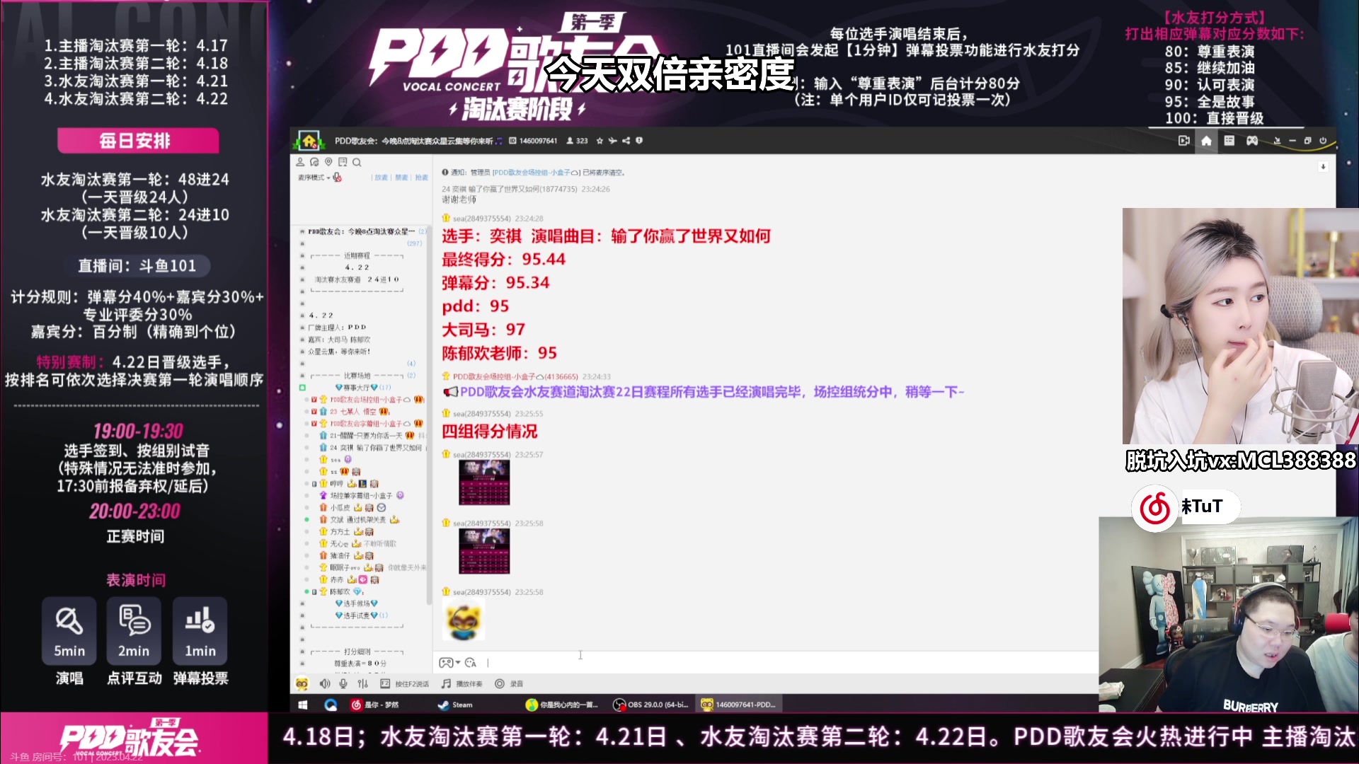The height and width of the screenshot is (764, 1359).
Task: Click the location pin icon above channel tree
Action: (328, 162)
